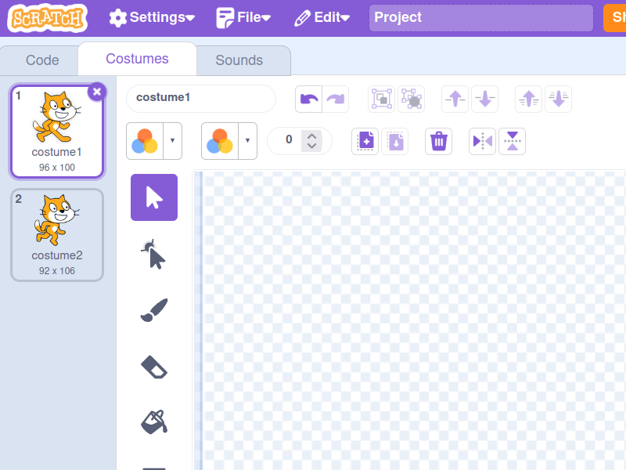This screenshot has width=626, height=470.
Task: Click the File document icon
Action: (x=225, y=18)
